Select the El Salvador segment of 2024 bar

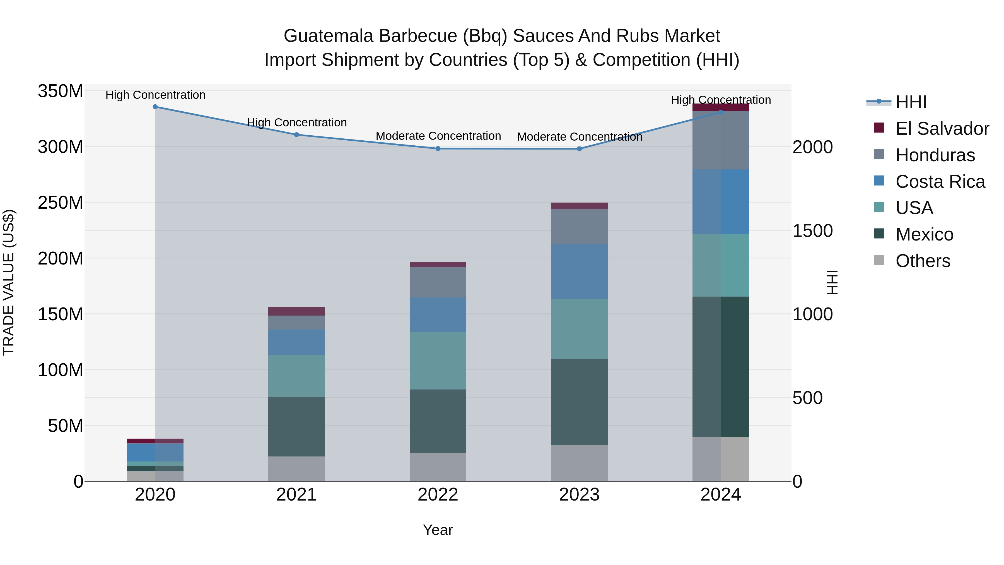pyautogui.click(x=721, y=107)
